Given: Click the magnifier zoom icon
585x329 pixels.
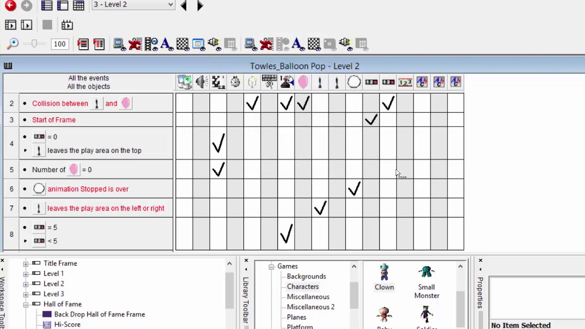Looking at the screenshot, I should (13, 44).
